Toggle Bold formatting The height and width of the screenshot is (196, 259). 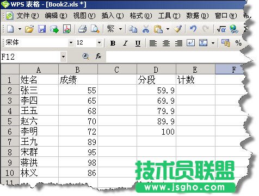[x=113, y=43]
